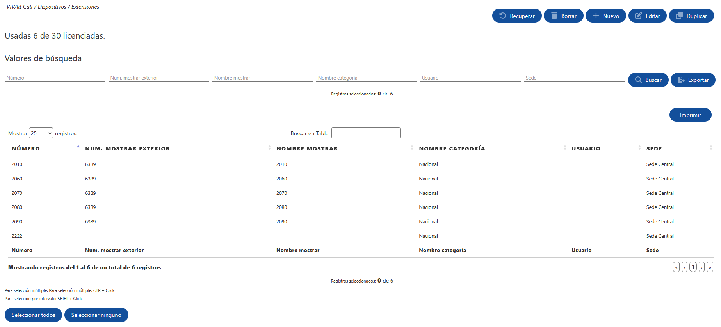Click Sede Central in the 2090 row

[x=660, y=221]
